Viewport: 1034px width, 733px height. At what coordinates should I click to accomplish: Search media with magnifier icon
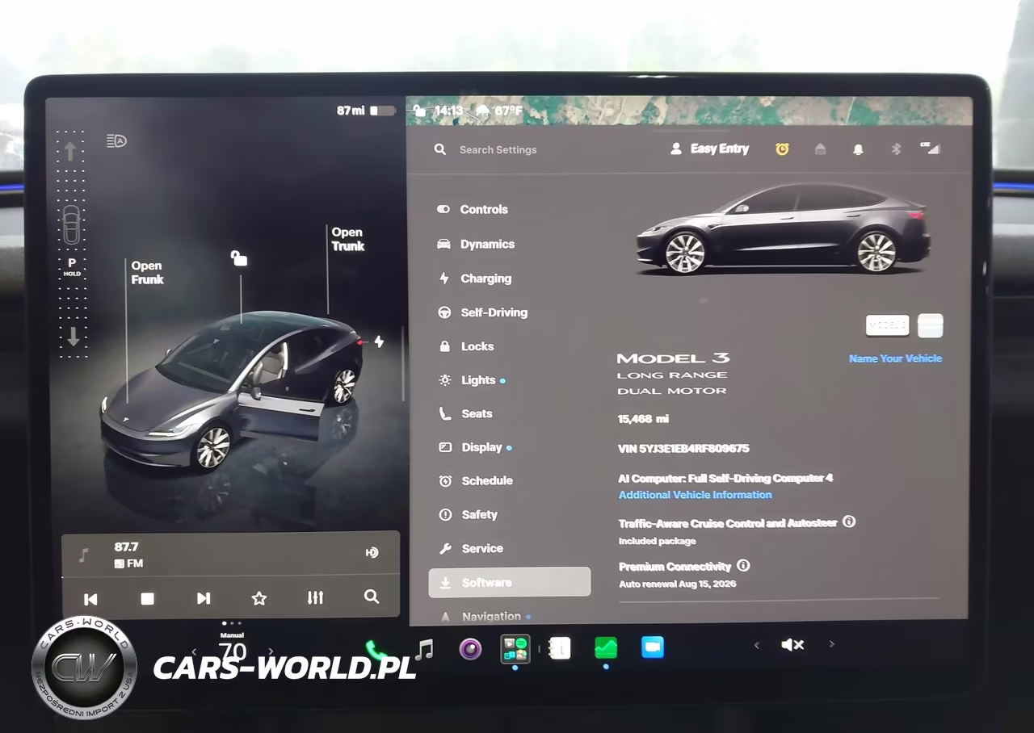[x=372, y=597]
